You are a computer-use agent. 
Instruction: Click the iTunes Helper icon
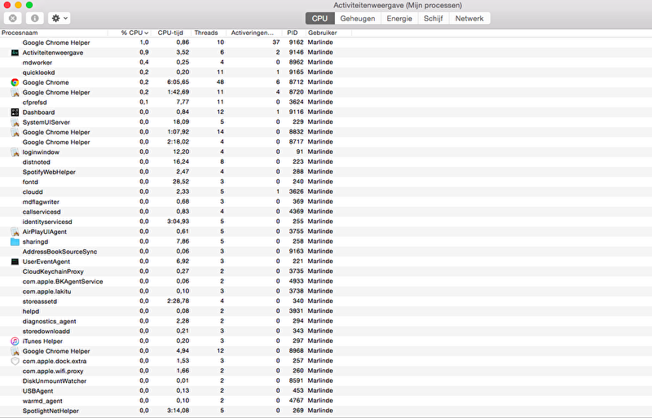(x=15, y=341)
